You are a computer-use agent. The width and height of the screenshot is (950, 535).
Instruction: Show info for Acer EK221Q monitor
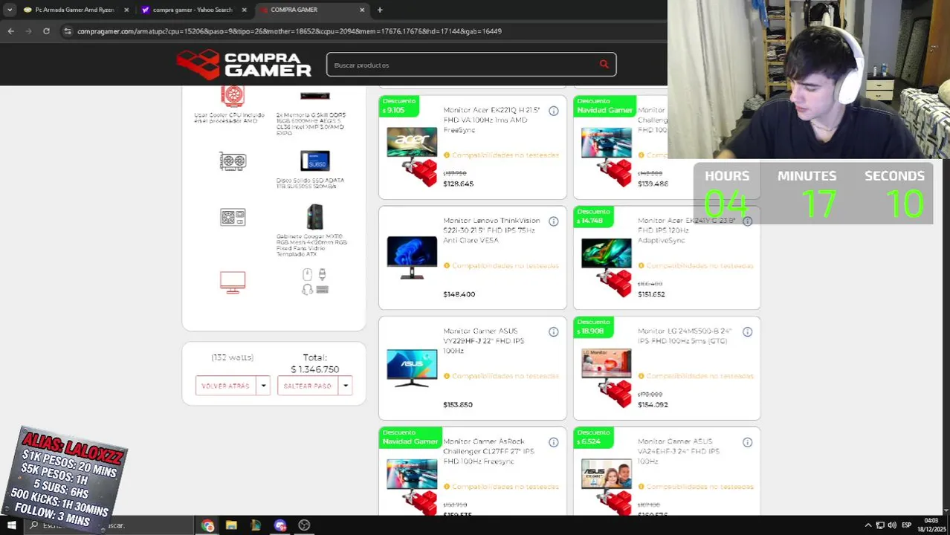[553, 111]
